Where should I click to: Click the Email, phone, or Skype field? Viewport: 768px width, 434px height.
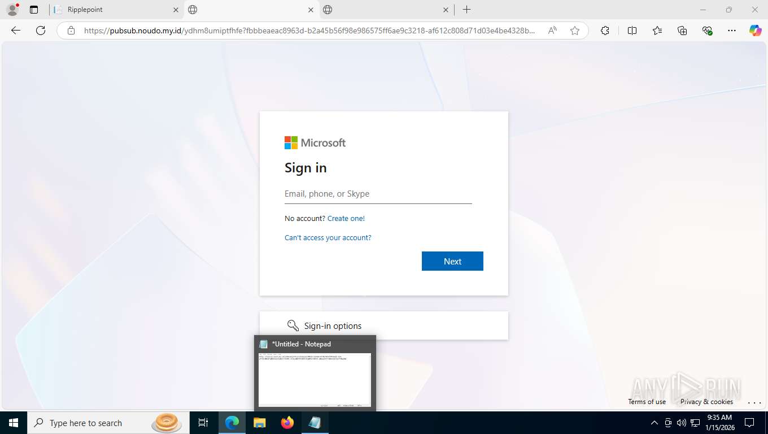tap(378, 194)
